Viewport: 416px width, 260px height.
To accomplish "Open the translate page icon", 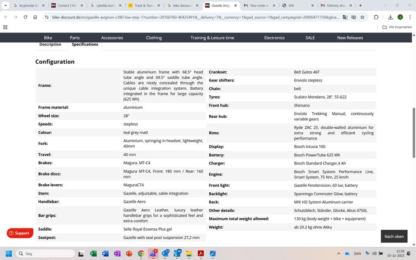I will pos(345,17).
